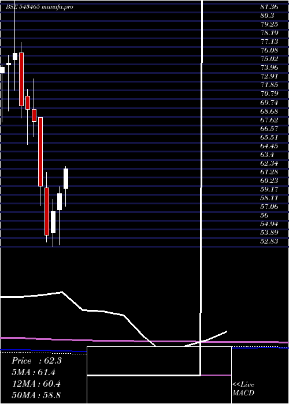The image size is (289, 404).
Task: Click the 61.28 price axis label
Action: (269, 172)
